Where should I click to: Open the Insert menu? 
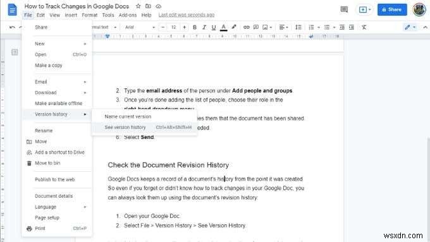71,15
